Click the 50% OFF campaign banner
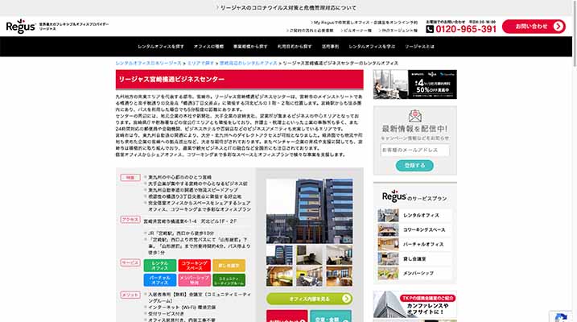Image resolution: width=577 pixels, height=322 pixels. click(x=415, y=85)
